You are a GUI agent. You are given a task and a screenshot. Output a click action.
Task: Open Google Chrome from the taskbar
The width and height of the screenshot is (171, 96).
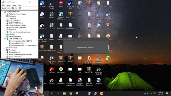click(71, 94)
